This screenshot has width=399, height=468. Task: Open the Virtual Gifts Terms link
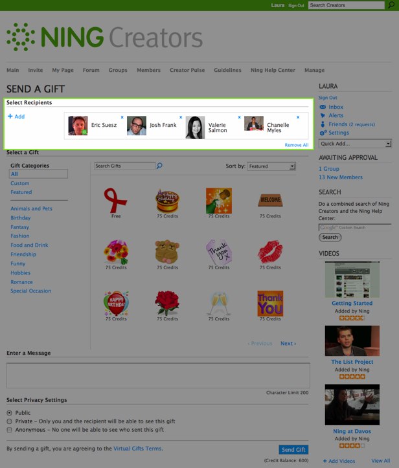(137, 449)
